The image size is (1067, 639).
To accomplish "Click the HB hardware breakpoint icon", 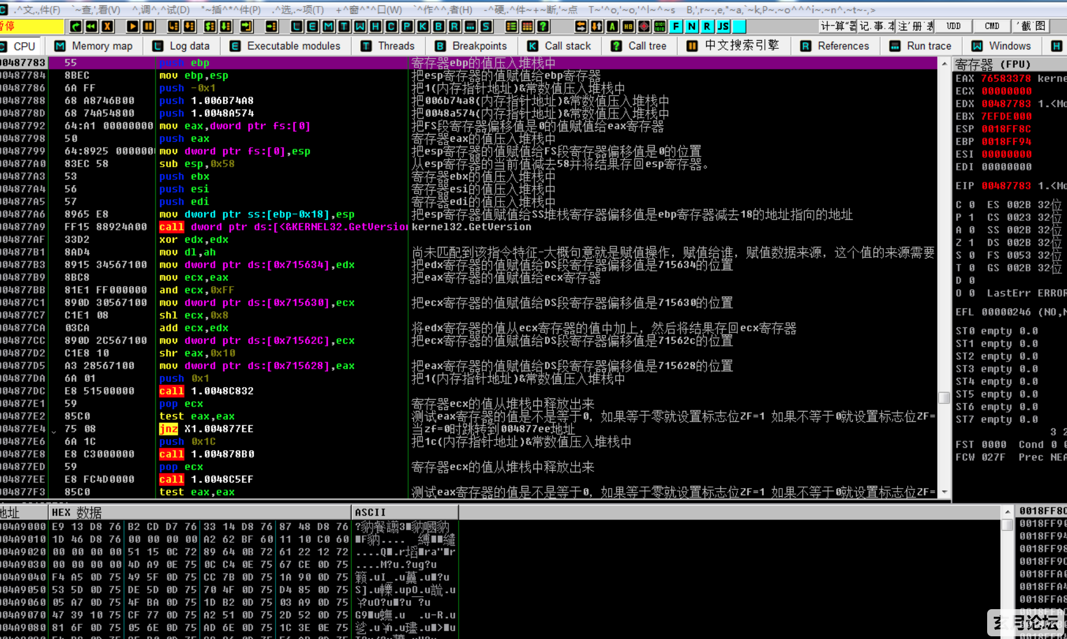I will [x=628, y=26].
